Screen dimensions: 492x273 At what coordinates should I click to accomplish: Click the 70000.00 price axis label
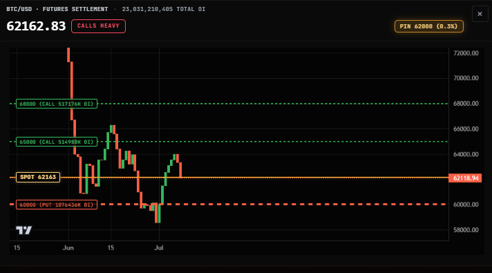[466, 78]
